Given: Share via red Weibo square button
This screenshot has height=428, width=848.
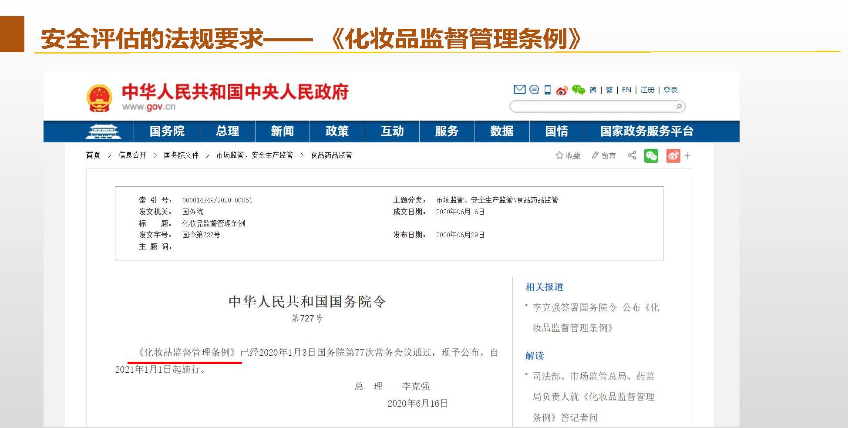Looking at the screenshot, I should (673, 156).
